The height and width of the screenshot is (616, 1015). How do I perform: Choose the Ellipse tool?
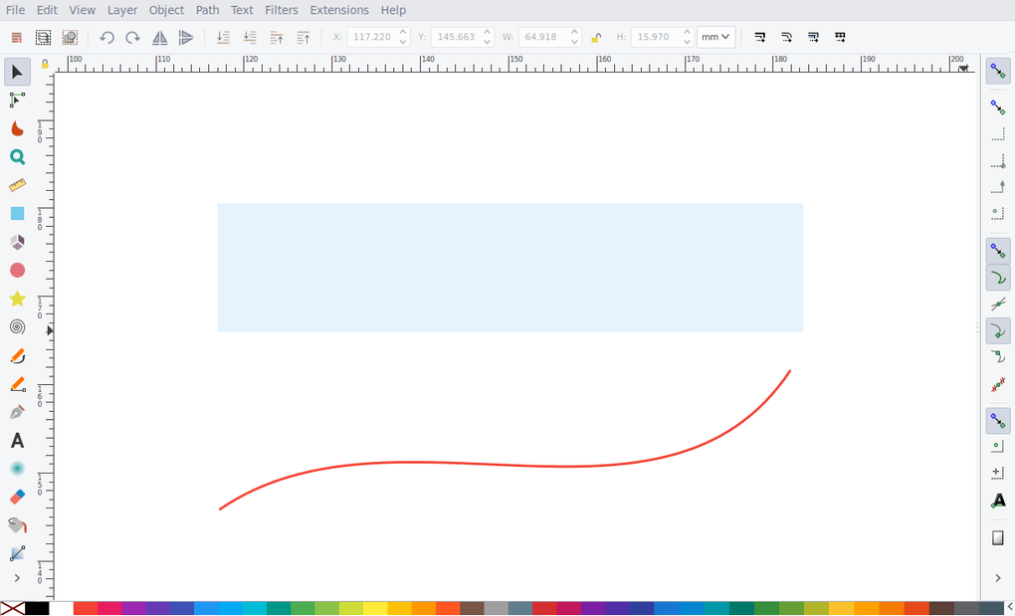pos(16,270)
